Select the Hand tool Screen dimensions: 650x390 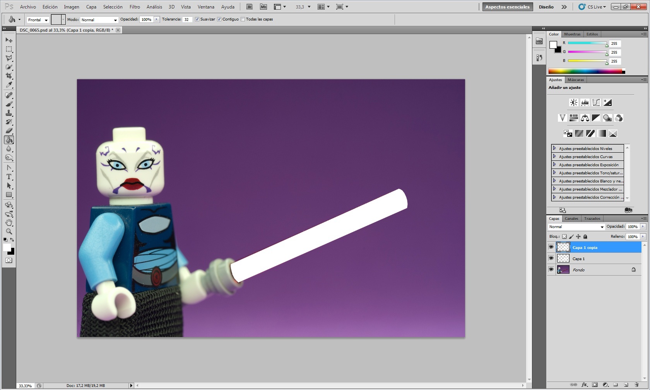9,223
